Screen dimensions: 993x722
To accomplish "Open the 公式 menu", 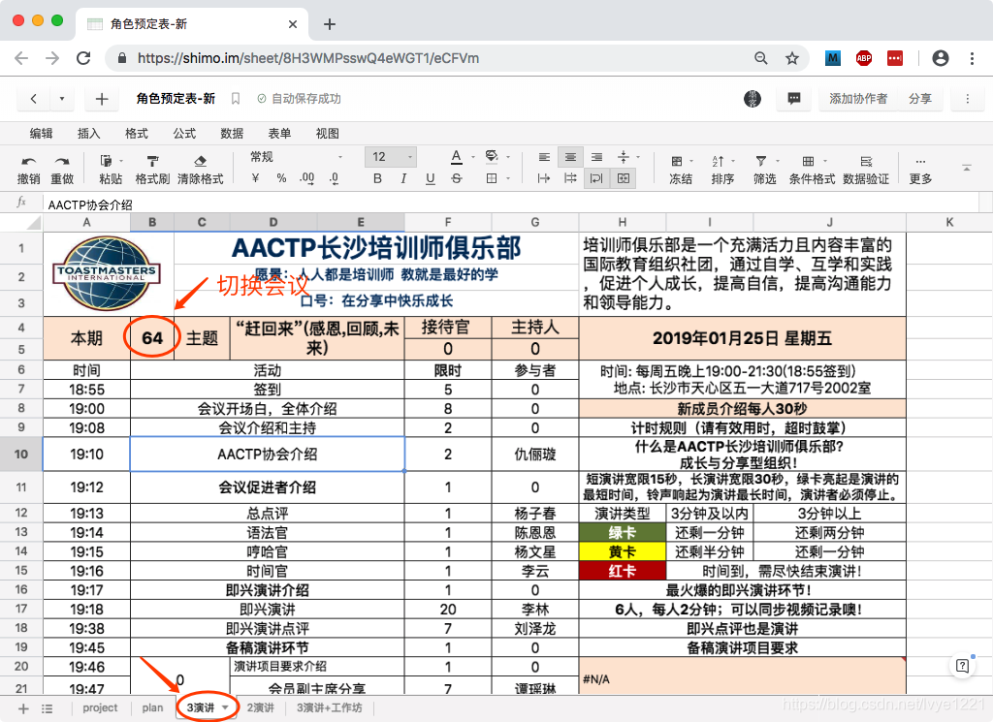I will pos(184,134).
